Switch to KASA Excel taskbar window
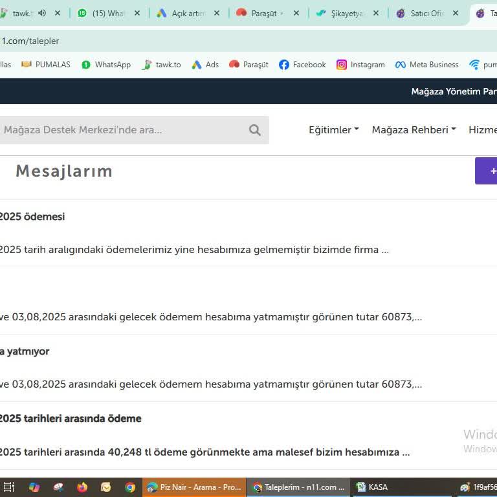This screenshot has height=497, width=497. pyautogui.click(x=403, y=487)
